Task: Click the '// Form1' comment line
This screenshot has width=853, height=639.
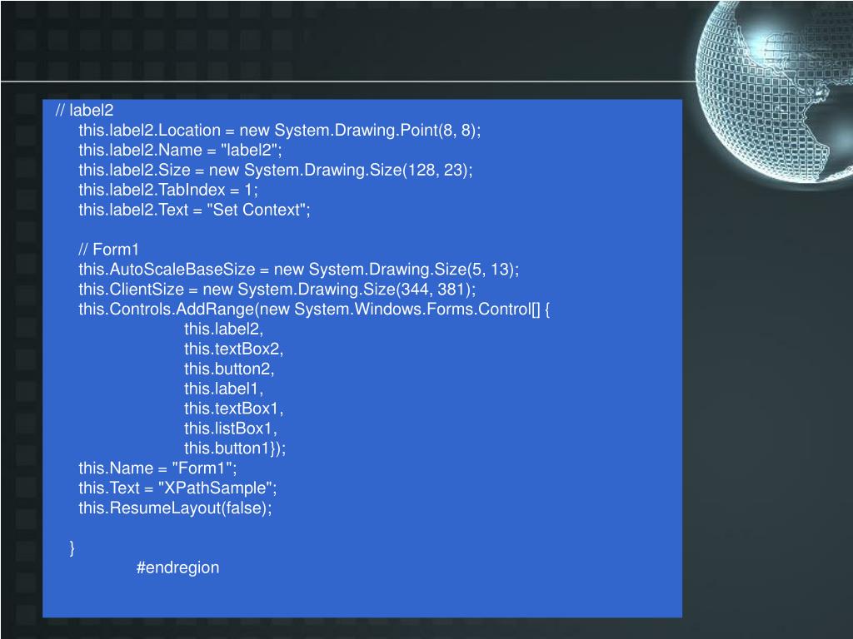Action: point(108,250)
